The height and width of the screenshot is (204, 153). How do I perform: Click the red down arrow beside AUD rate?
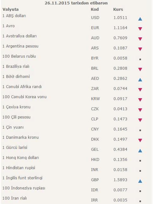(140, 39)
